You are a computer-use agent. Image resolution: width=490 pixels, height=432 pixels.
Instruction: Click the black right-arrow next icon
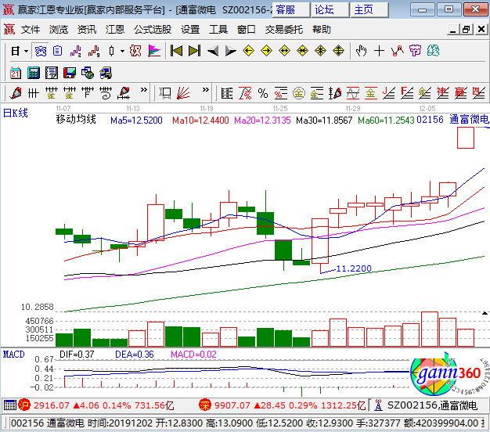click(231, 51)
